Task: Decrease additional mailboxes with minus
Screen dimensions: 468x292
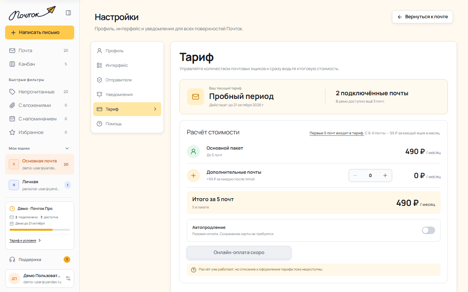Action: 355,176
